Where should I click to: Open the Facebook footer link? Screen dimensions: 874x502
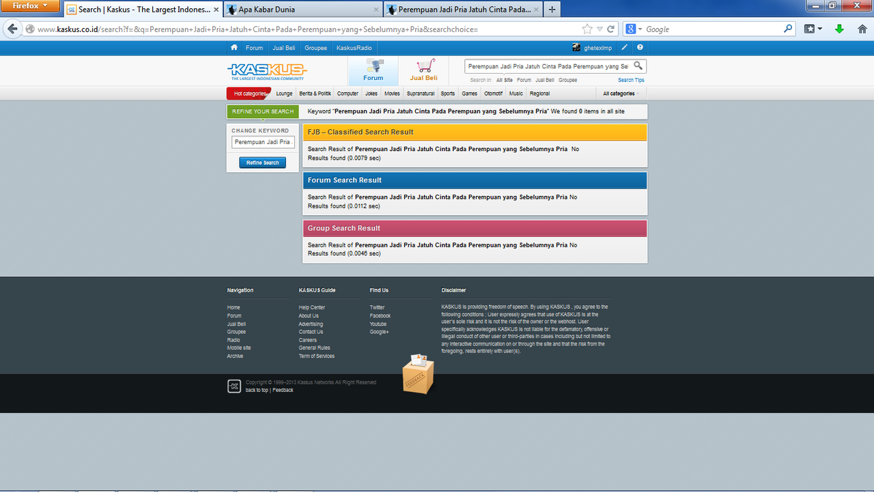coord(380,316)
